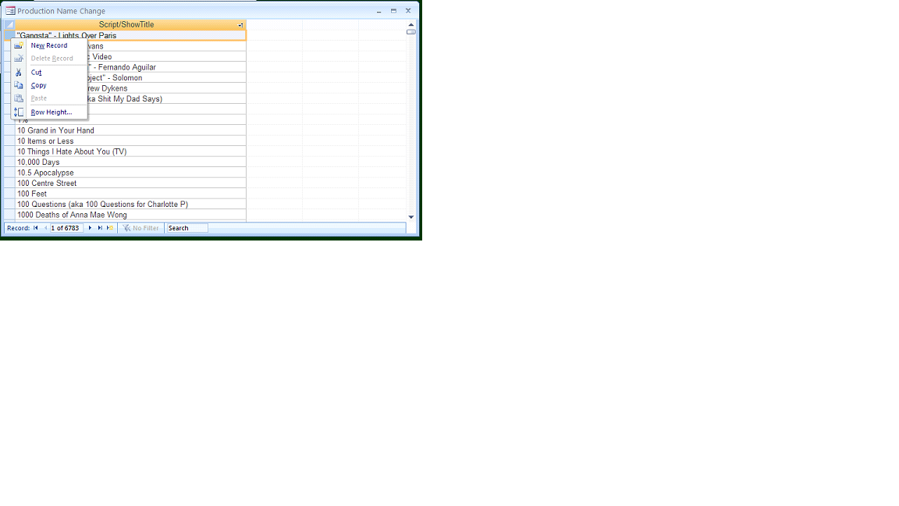899x506 pixels.
Task: Click the scroll down arrow
Action: (x=411, y=217)
